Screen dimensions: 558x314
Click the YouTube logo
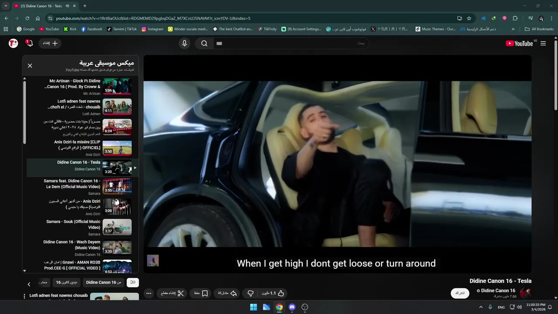[x=519, y=43]
